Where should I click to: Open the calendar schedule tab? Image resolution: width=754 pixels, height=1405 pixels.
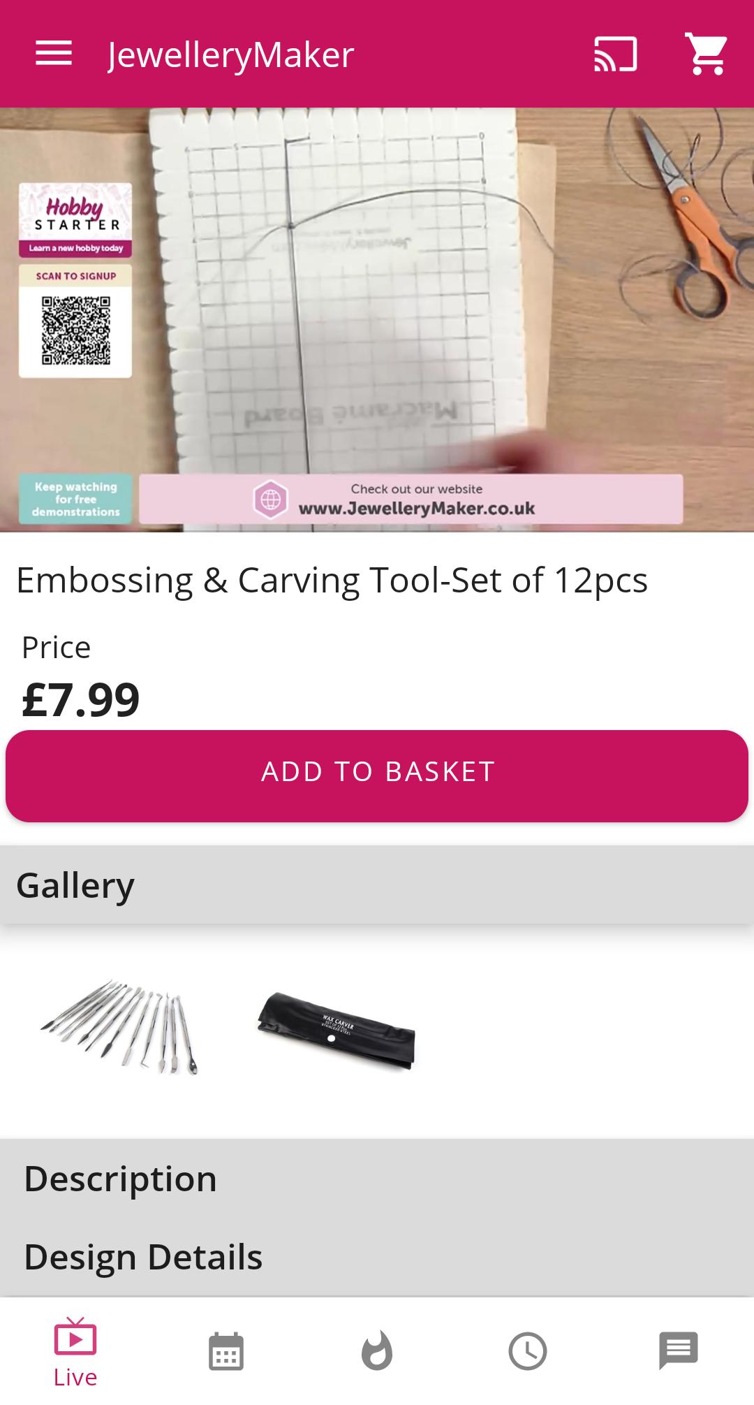coord(226,1351)
